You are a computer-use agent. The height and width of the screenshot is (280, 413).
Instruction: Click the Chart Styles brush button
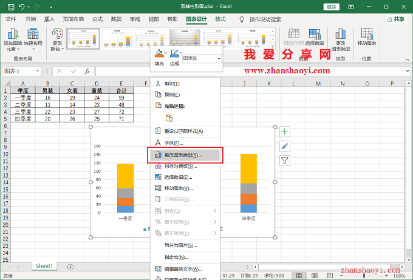[x=285, y=146]
